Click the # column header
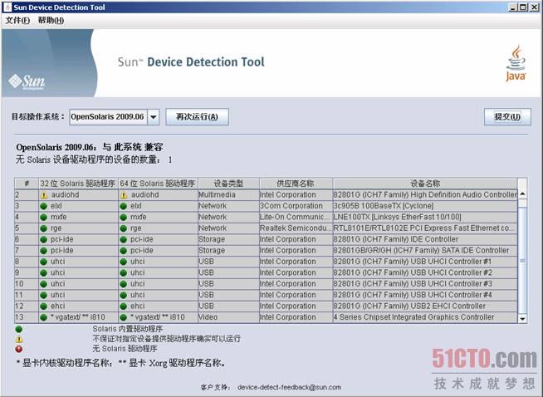This screenshot has width=543, height=397. coord(27,184)
